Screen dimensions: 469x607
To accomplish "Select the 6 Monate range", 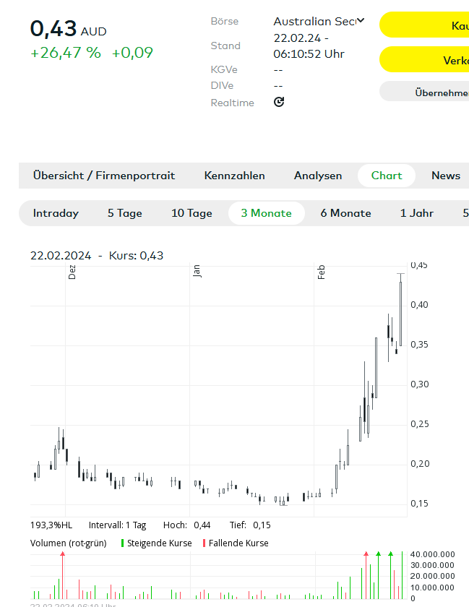I will coord(345,213).
